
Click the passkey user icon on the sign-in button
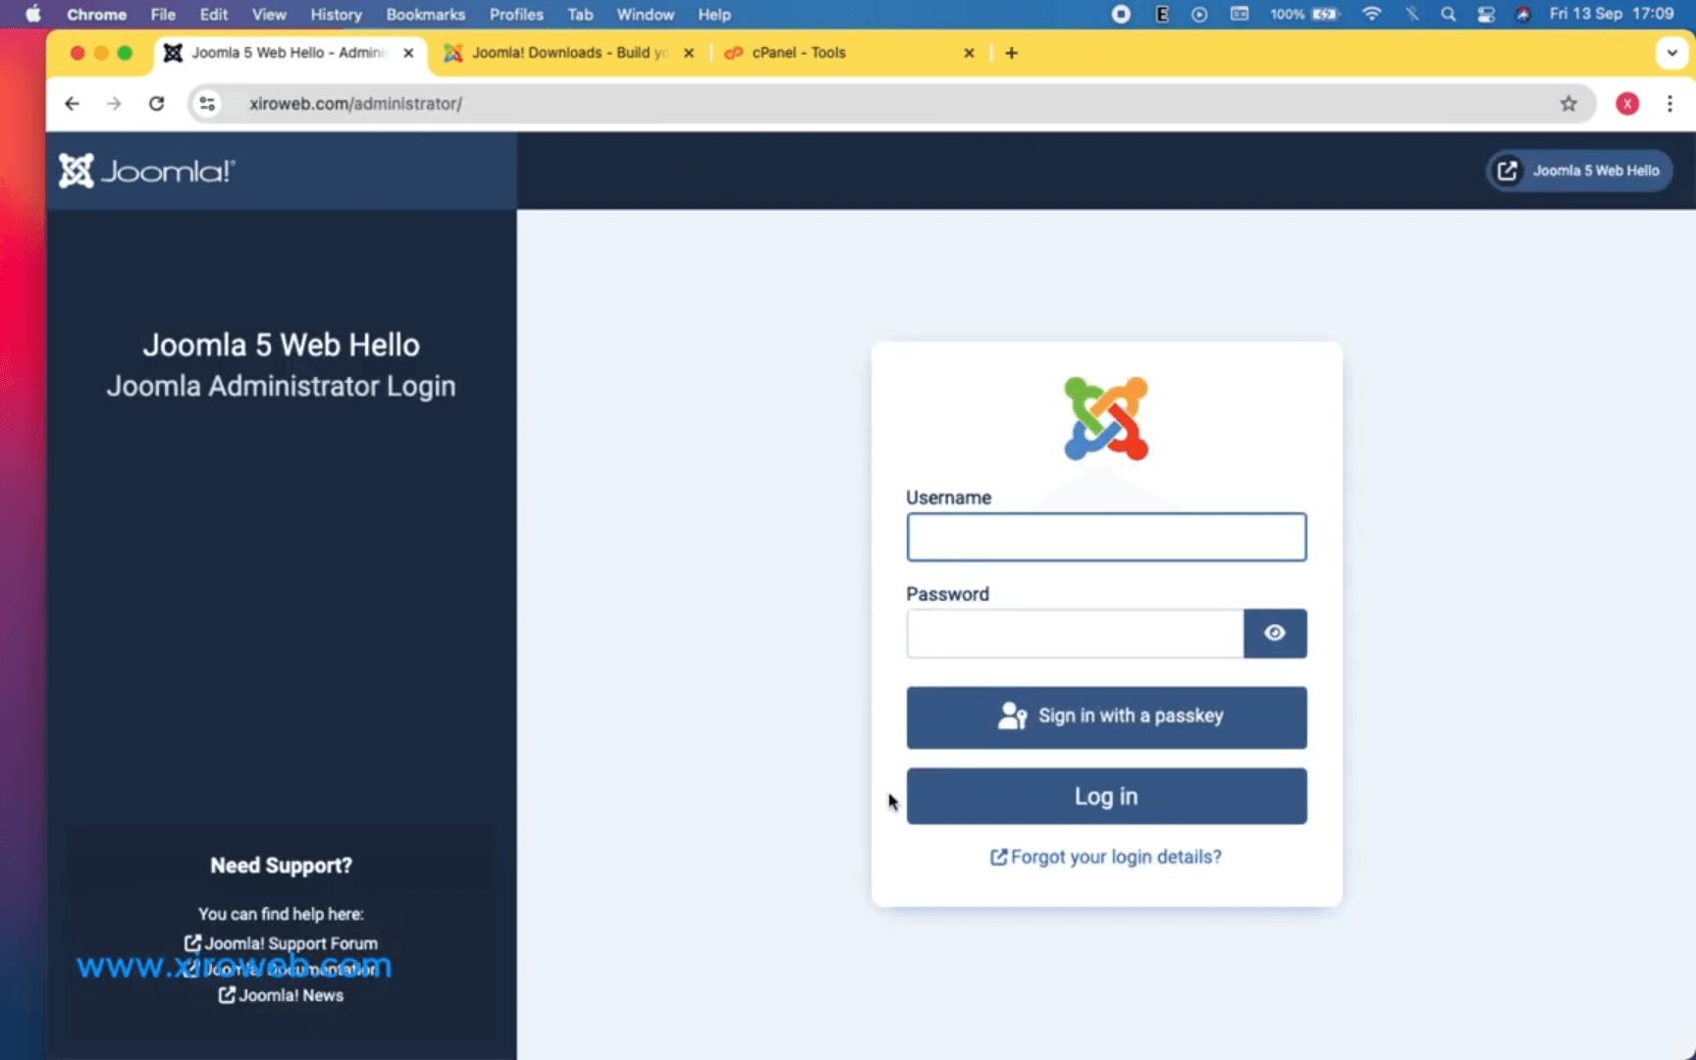click(x=1012, y=715)
